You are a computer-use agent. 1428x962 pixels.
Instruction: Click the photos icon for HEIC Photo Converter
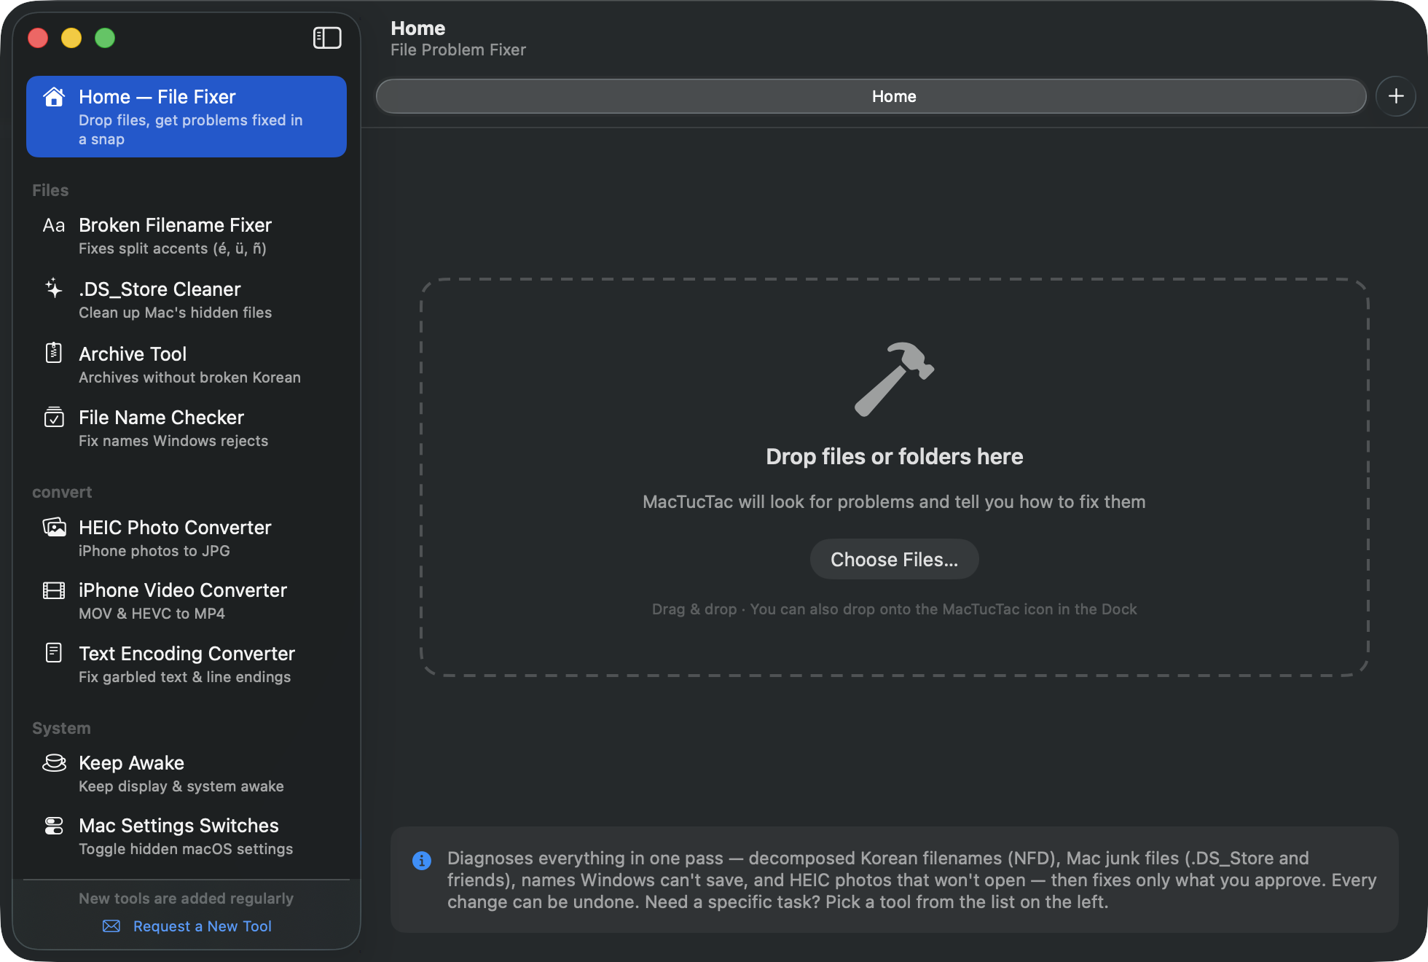54,527
